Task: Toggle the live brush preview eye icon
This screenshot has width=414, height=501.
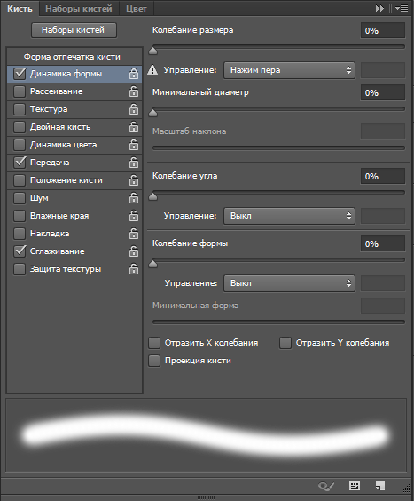Action: click(x=326, y=486)
